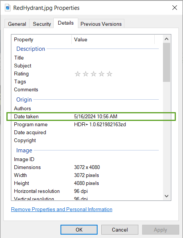Select the Width property label
The height and width of the screenshot is (238, 183).
pyautogui.click(x=20, y=175)
